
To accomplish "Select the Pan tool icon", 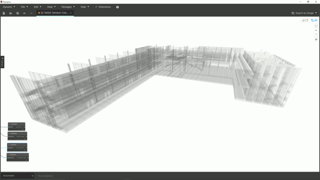I will pyautogui.click(x=316, y=39).
